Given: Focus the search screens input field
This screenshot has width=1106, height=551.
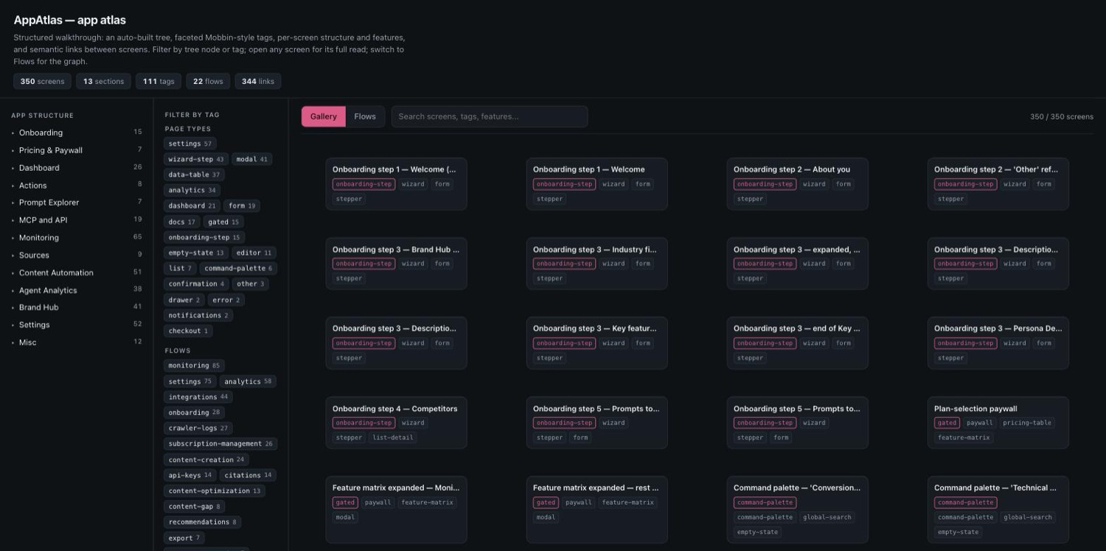Looking at the screenshot, I should pyautogui.click(x=490, y=116).
